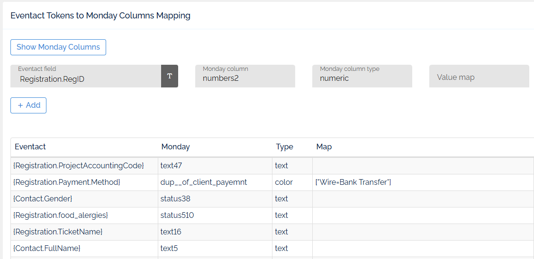Click the Eventact Tokens to Monday Columns Mapping heading

100,16
